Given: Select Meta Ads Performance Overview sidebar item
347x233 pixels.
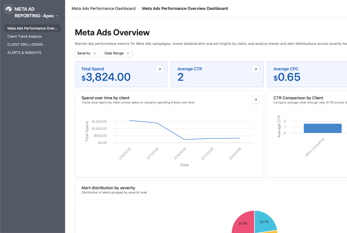Looking at the screenshot, I should tap(32, 28).
